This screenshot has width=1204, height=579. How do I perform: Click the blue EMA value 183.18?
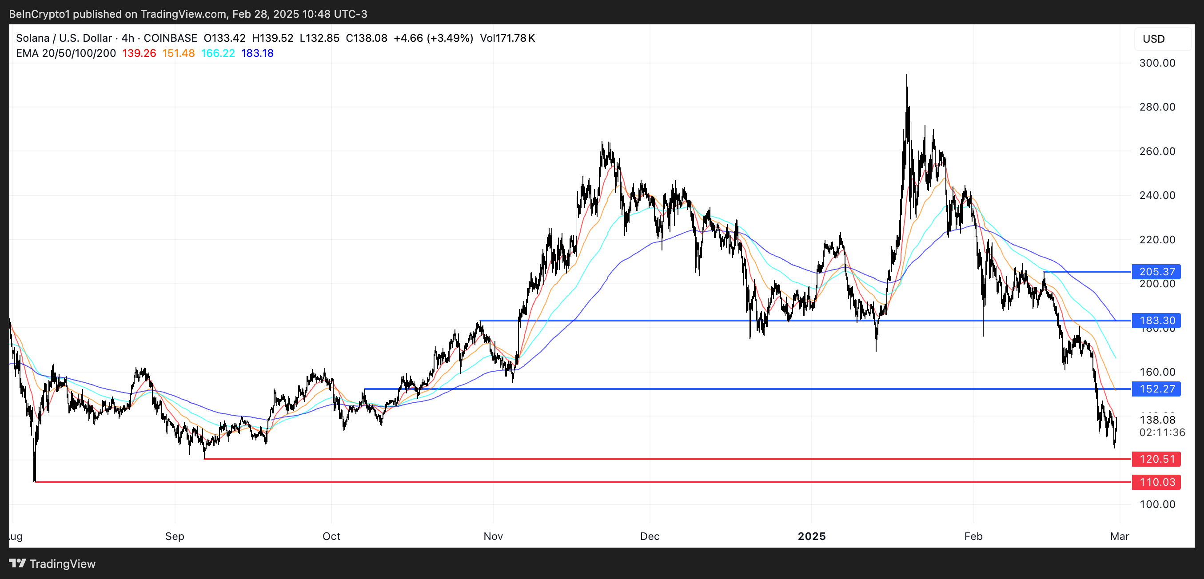[257, 53]
